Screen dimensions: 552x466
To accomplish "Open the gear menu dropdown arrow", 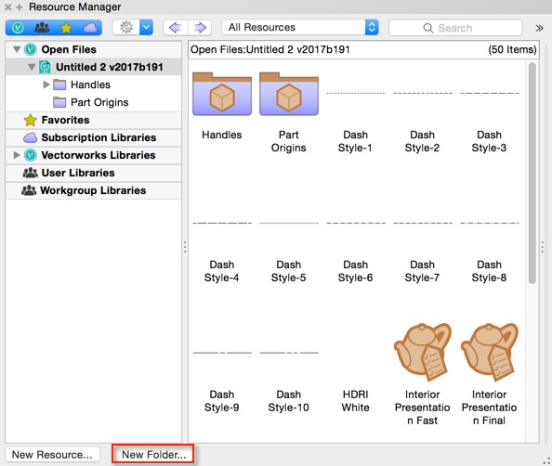I will pos(147,28).
